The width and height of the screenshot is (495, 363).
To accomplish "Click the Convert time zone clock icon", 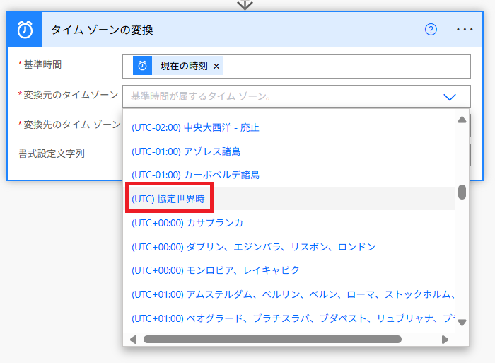I will 25,30.
